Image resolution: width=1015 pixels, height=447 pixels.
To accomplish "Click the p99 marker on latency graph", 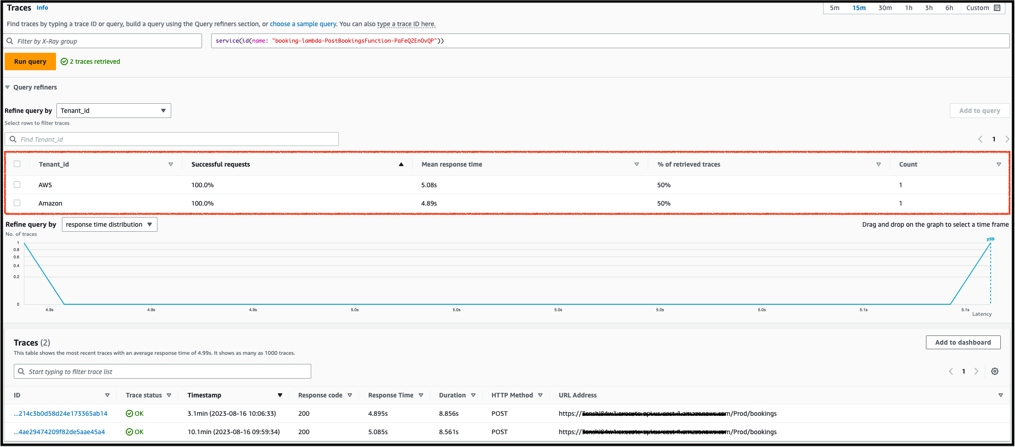I will [x=990, y=239].
